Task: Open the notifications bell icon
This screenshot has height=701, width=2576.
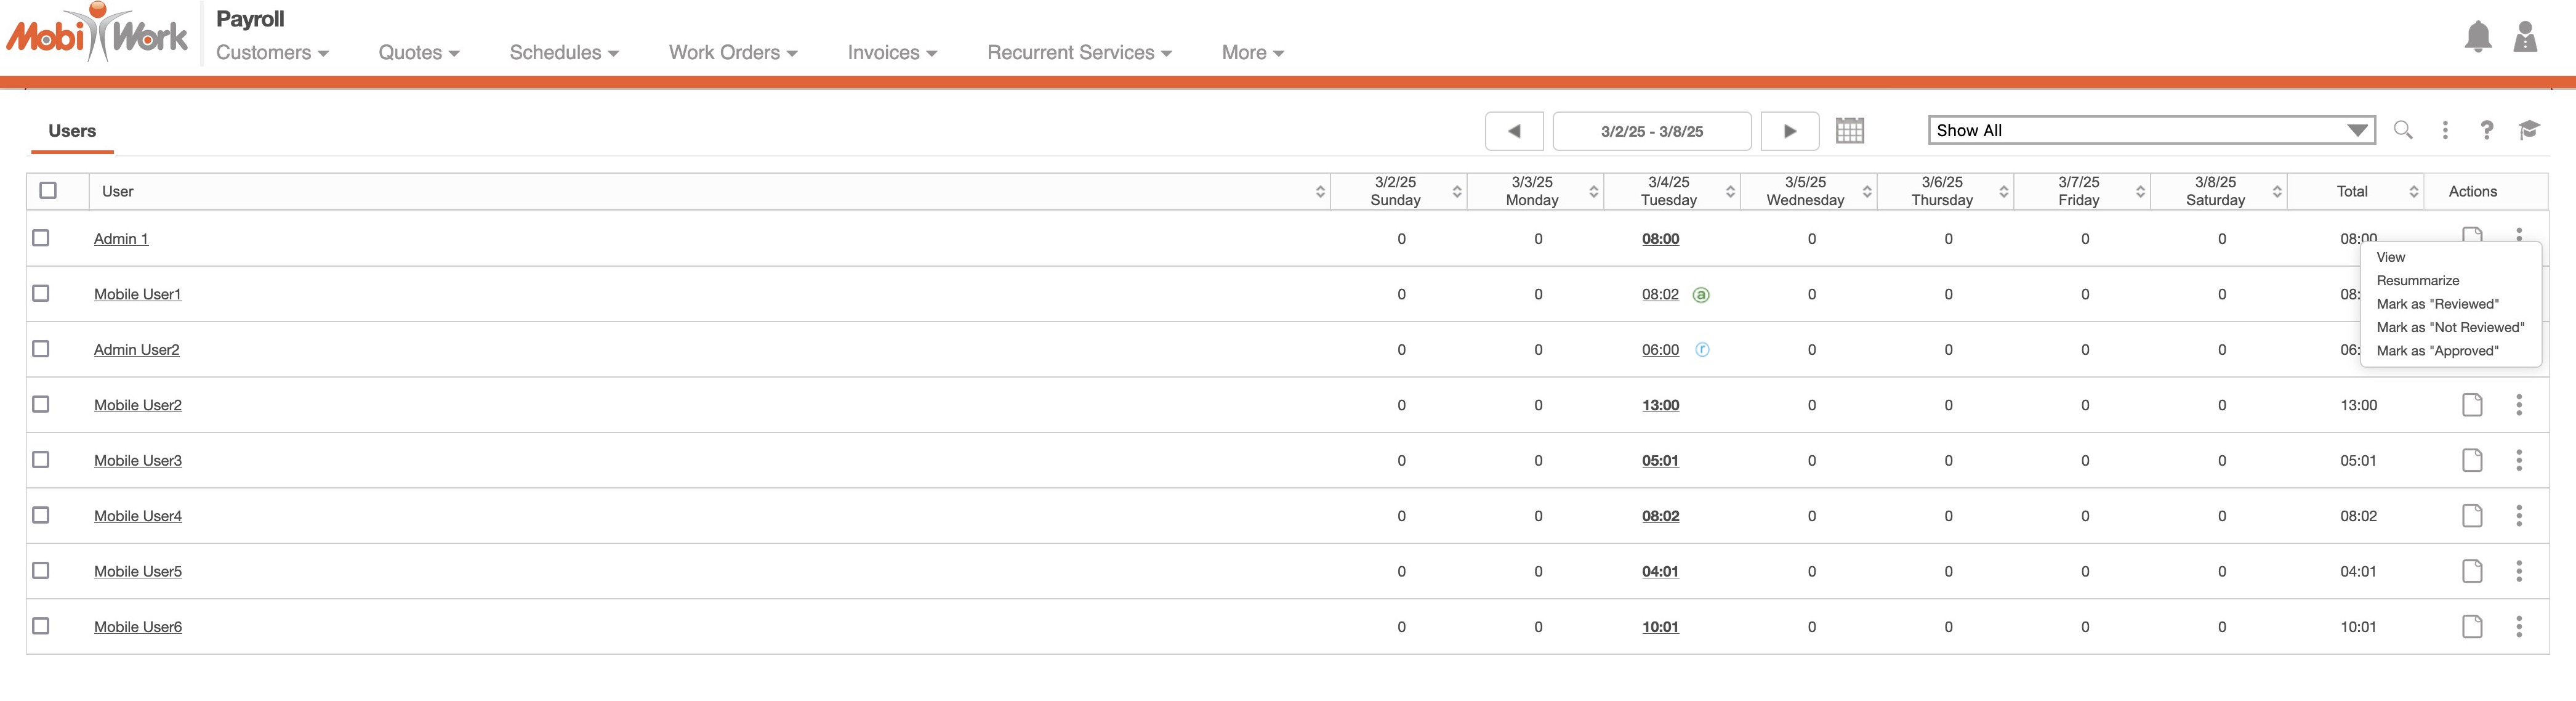Action: pyautogui.click(x=2477, y=37)
